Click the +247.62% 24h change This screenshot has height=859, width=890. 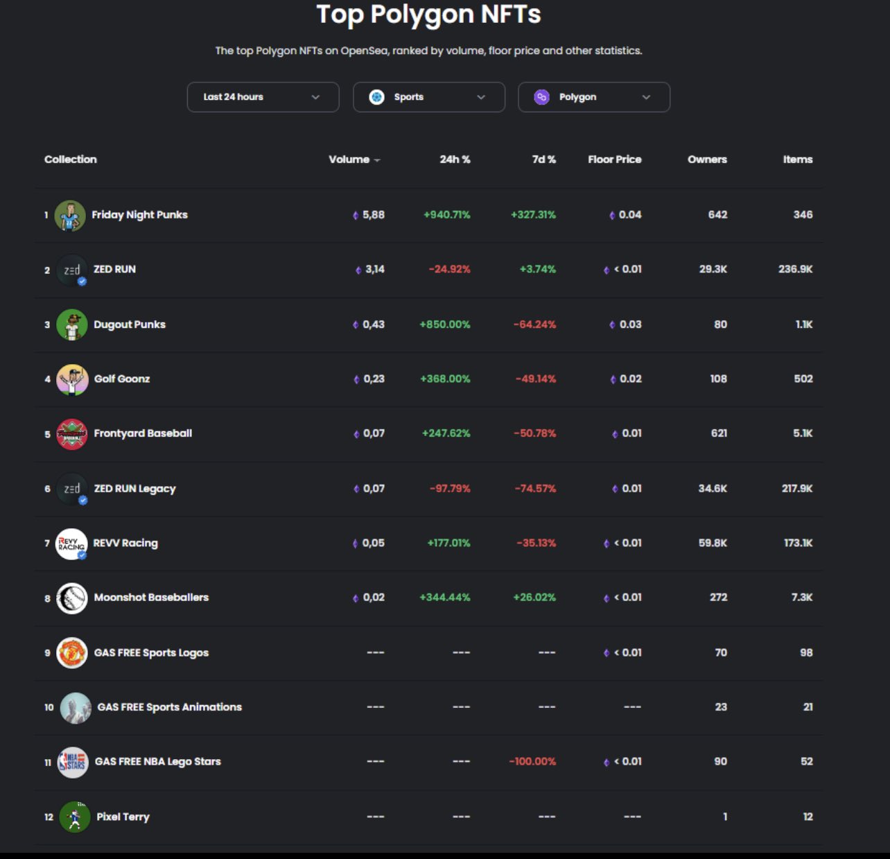[x=446, y=433]
